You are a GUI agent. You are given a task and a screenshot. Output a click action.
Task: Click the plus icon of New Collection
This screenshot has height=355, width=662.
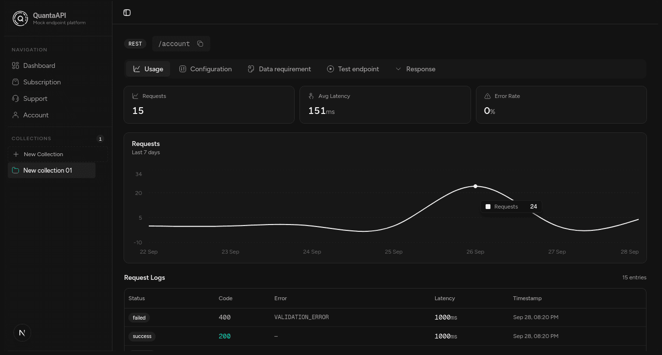[x=16, y=154]
